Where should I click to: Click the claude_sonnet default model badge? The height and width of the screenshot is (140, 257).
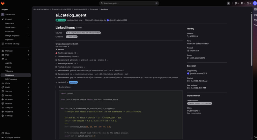(200, 104)
